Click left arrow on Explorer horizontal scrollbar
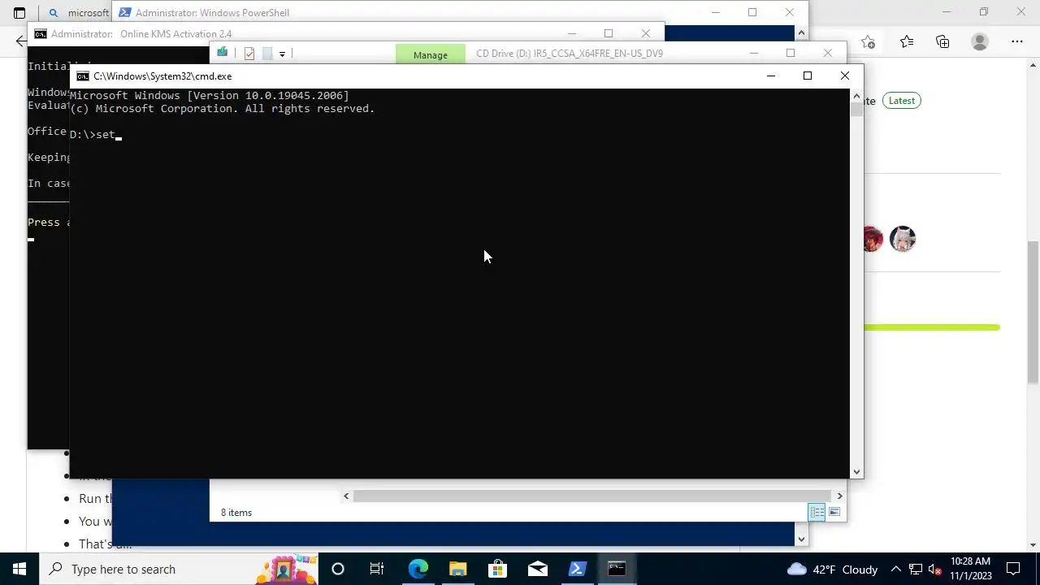Screen dimensions: 1040x585 347,496
